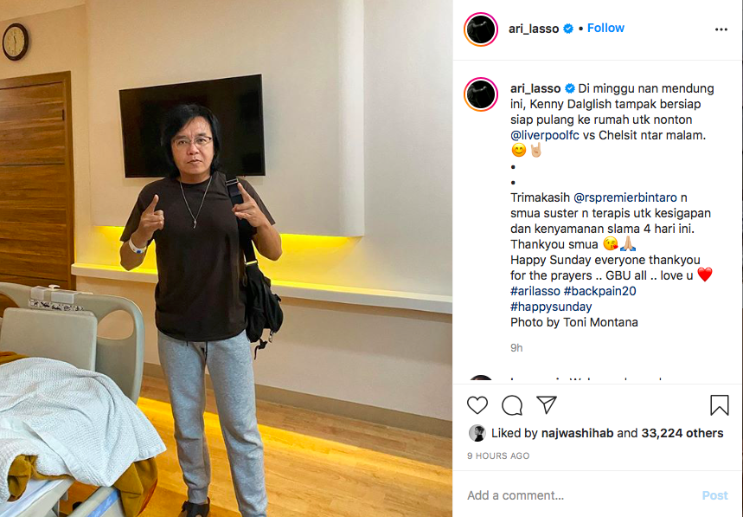Save post using the bookmark icon
Image resolution: width=743 pixels, height=517 pixels.
coord(720,405)
